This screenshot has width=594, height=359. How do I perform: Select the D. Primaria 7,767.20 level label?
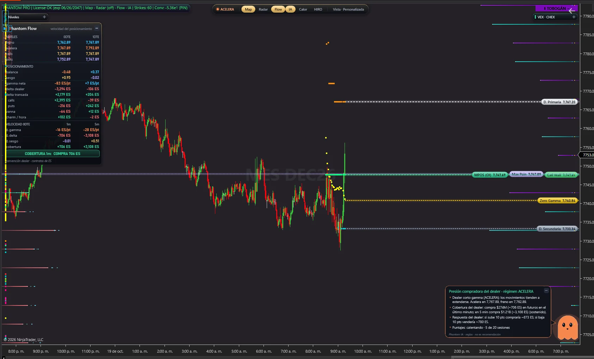point(559,102)
